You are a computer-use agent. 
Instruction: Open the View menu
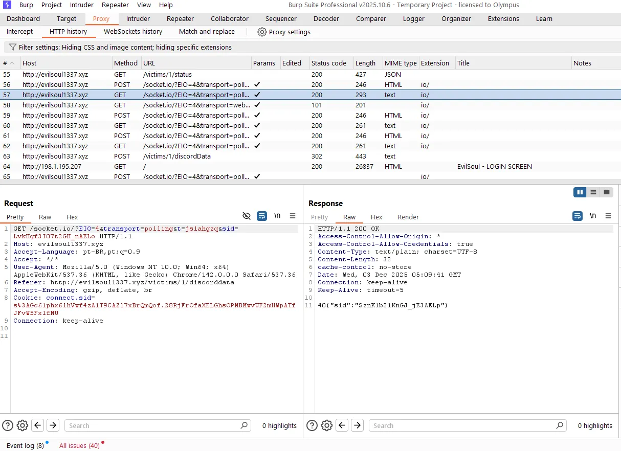[x=144, y=5]
